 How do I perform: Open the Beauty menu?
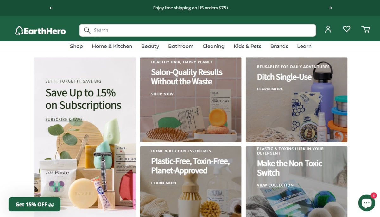pyautogui.click(x=150, y=46)
